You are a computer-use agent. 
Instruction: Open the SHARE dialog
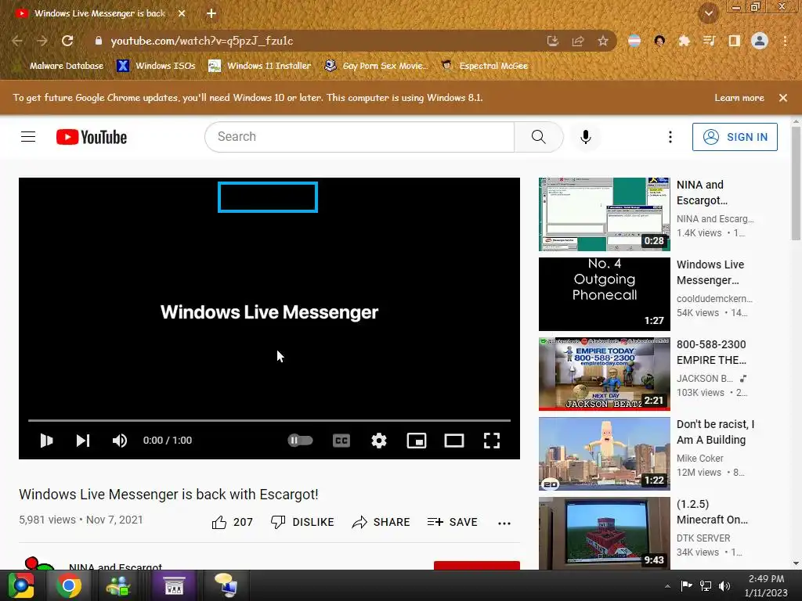(381, 522)
